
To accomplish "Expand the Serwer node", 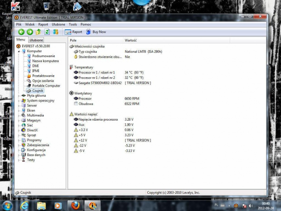I will pos(19,106).
